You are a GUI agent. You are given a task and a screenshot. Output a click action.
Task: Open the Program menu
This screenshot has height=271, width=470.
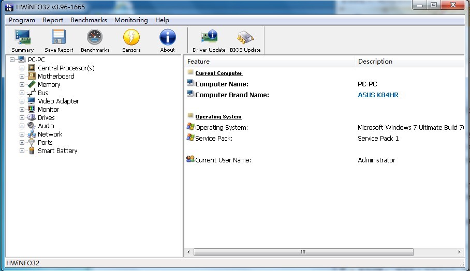tap(22, 20)
